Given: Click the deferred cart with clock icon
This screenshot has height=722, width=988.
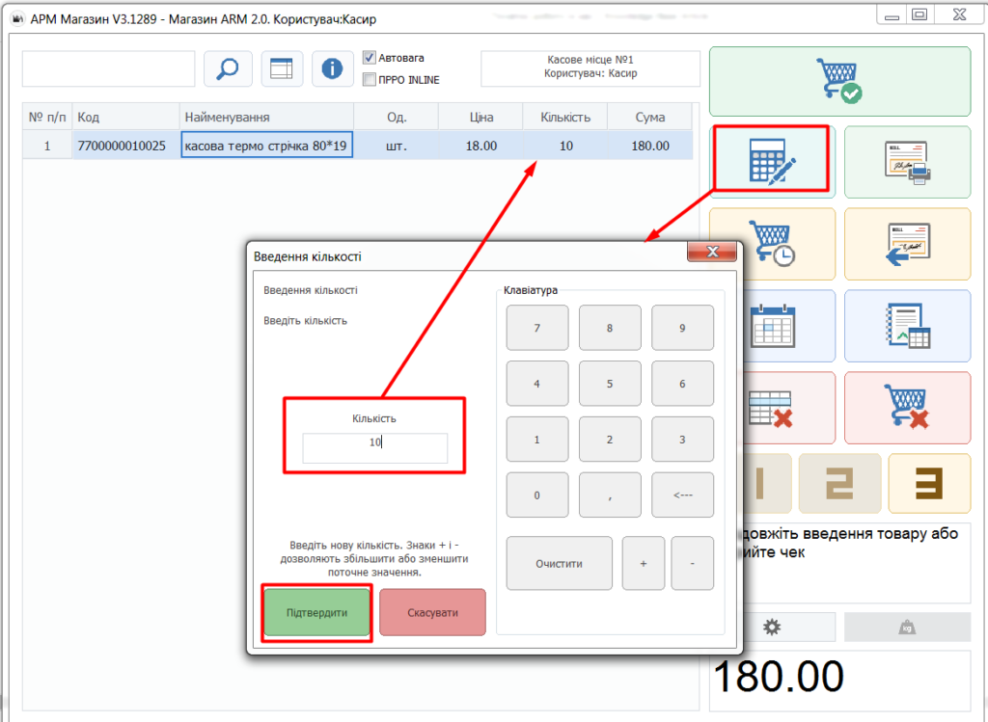Looking at the screenshot, I should point(773,244).
